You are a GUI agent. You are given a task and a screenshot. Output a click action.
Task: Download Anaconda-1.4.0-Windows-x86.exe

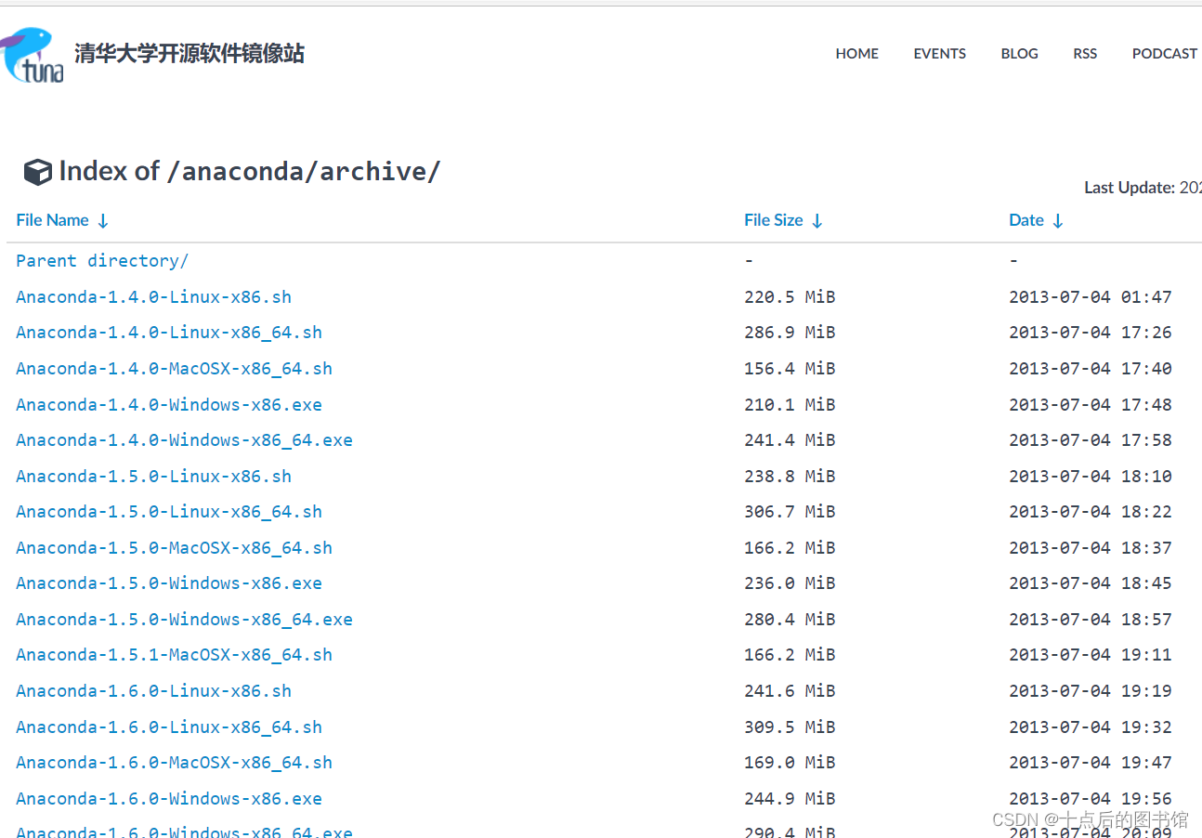pyautogui.click(x=169, y=405)
